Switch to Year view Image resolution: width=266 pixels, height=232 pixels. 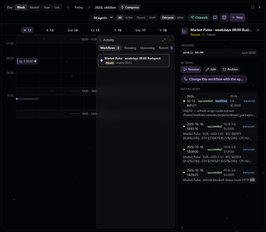pyautogui.click(x=47, y=7)
